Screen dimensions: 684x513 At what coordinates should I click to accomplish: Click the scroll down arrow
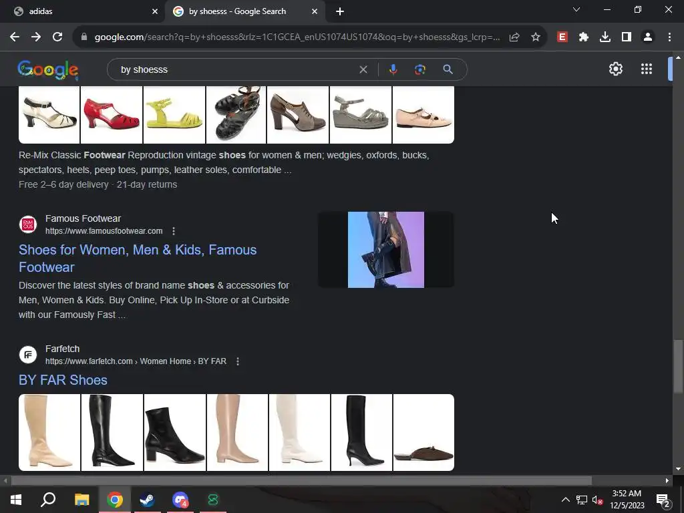coord(677,469)
